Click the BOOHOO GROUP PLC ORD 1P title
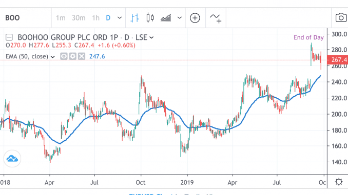The image size is (348, 195). click(68, 37)
